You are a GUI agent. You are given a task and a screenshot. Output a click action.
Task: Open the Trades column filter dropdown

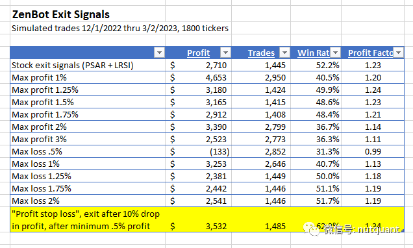[x=284, y=53]
